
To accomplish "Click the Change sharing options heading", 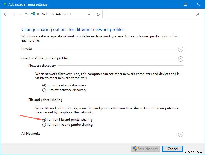I will (73, 30).
